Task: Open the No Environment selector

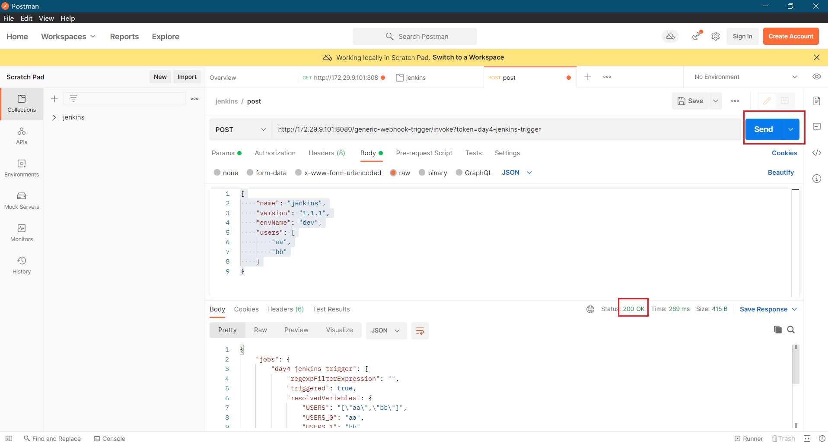Action: pos(746,77)
